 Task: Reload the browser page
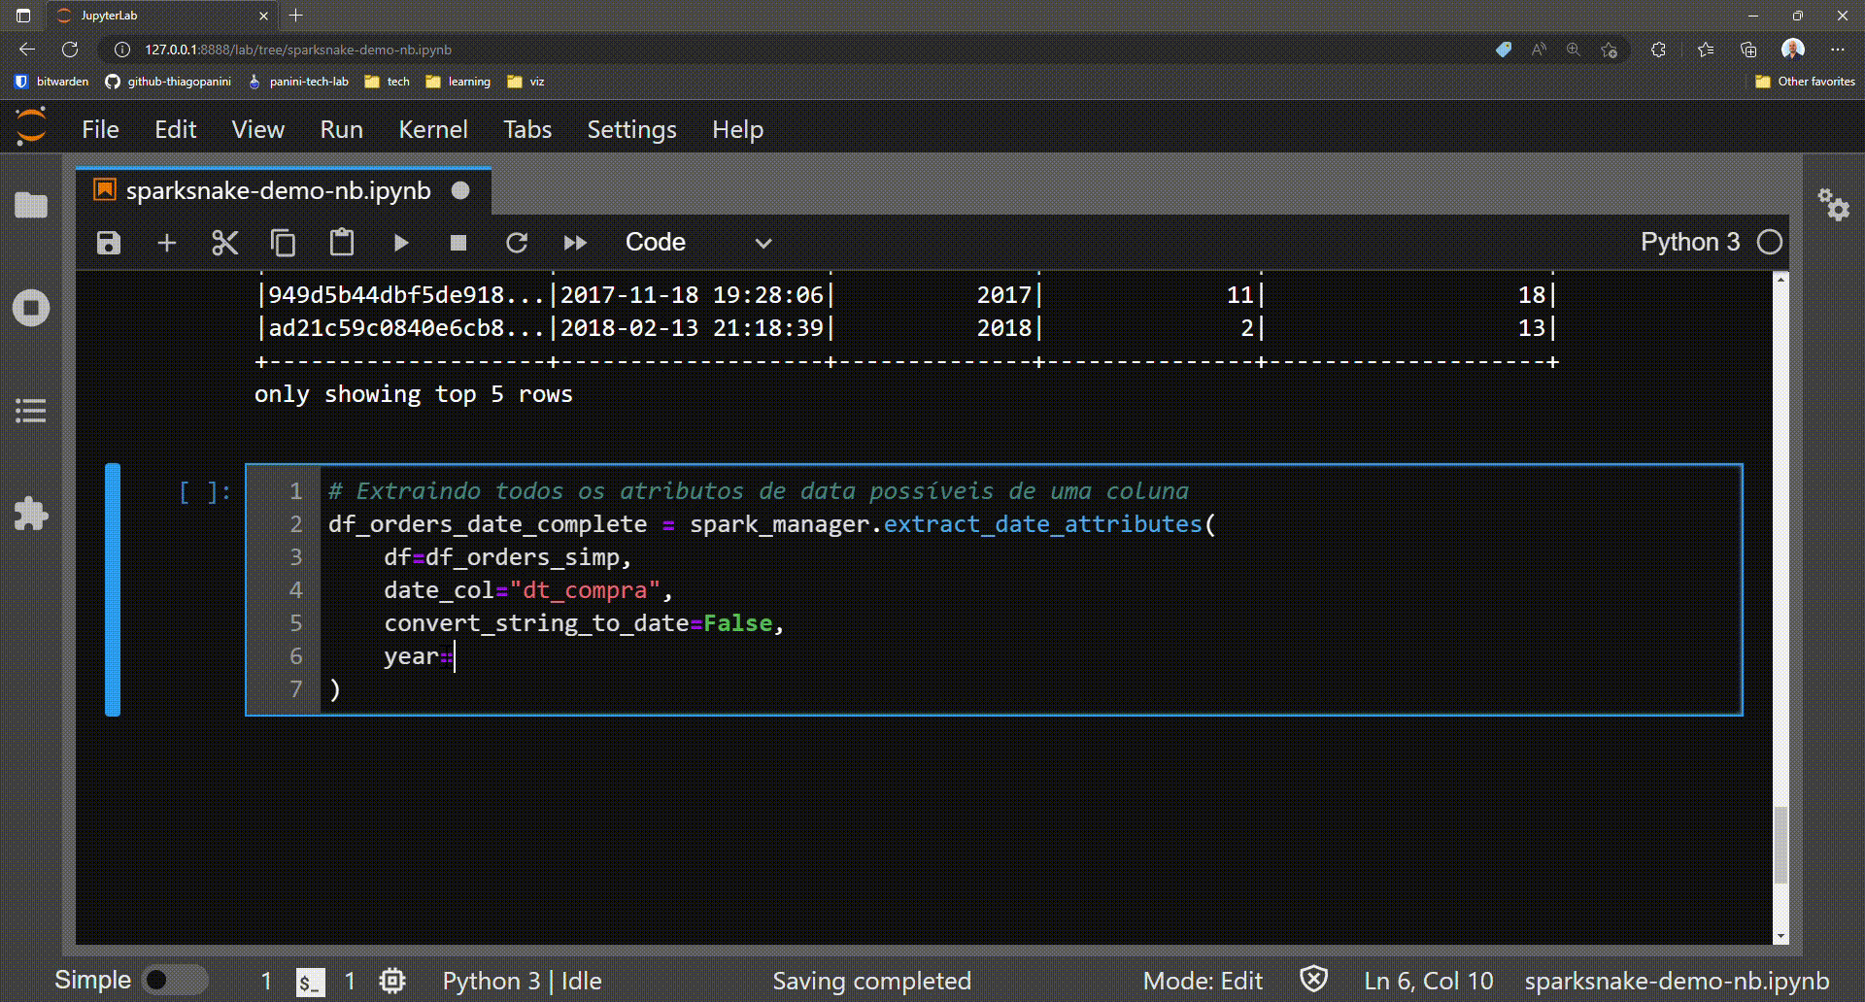(x=70, y=50)
